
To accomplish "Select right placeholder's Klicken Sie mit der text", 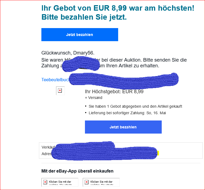I will [x=102, y=182].
